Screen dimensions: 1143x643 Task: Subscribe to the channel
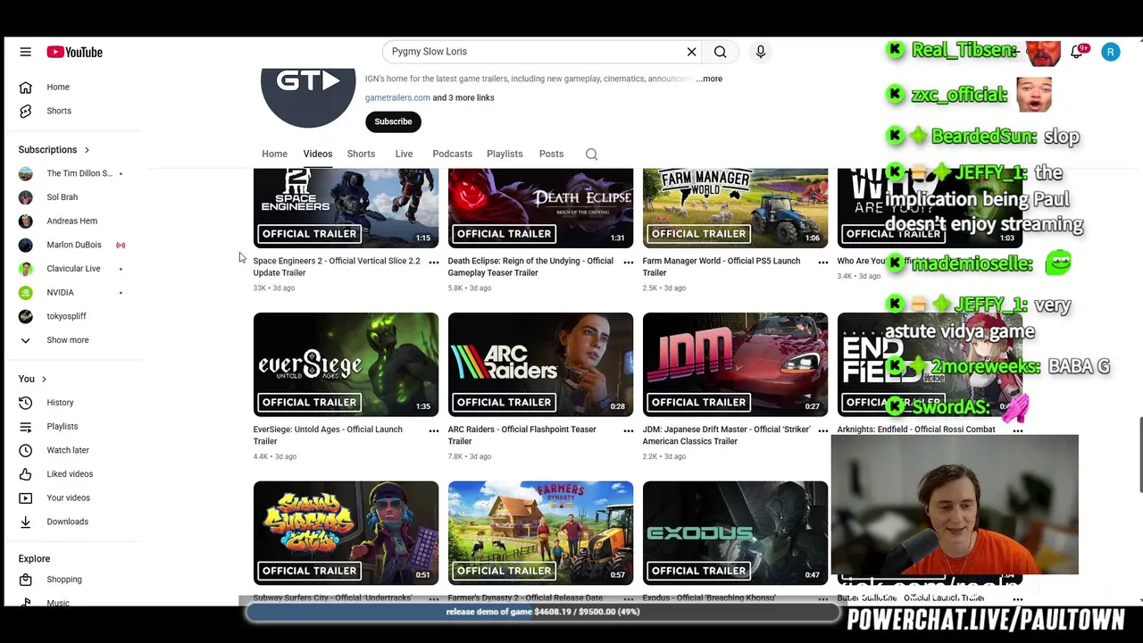pyautogui.click(x=393, y=121)
